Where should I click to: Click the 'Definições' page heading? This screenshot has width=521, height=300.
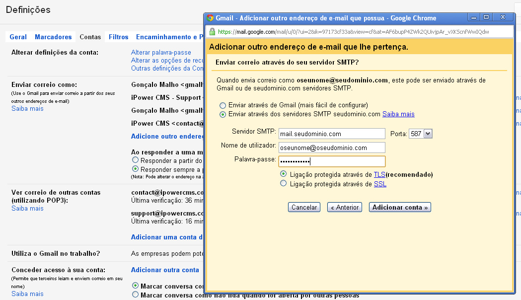pos(28,9)
